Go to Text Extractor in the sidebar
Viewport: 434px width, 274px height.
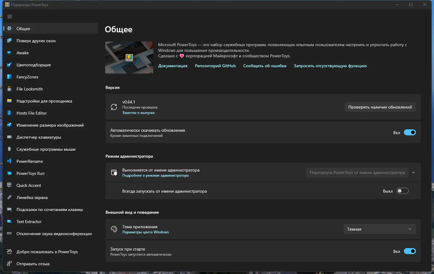pyautogui.click(x=29, y=222)
